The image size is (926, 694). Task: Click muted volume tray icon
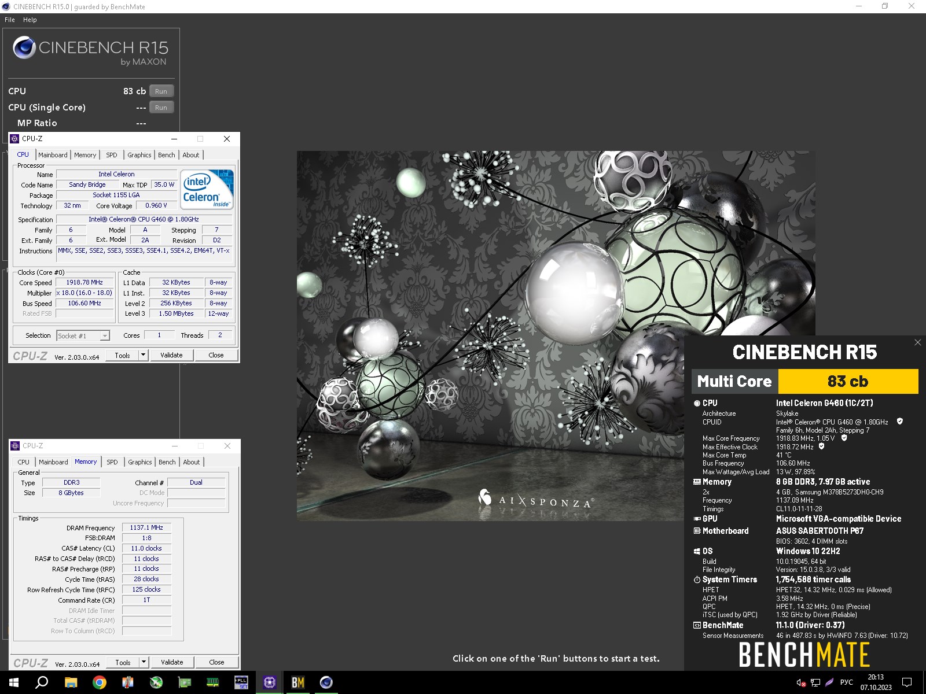tap(801, 682)
